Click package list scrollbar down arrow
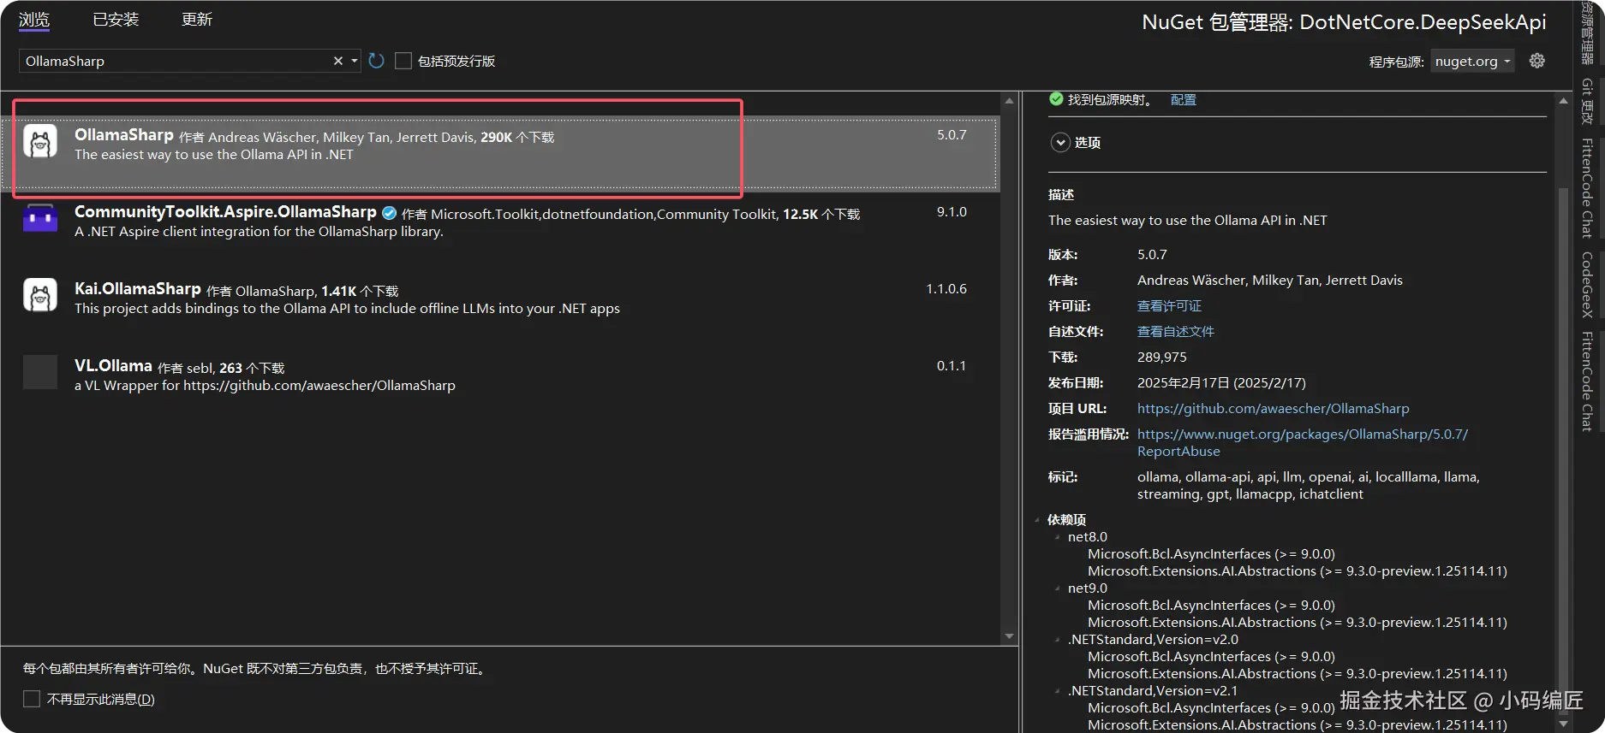The image size is (1605, 733). [x=1009, y=635]
